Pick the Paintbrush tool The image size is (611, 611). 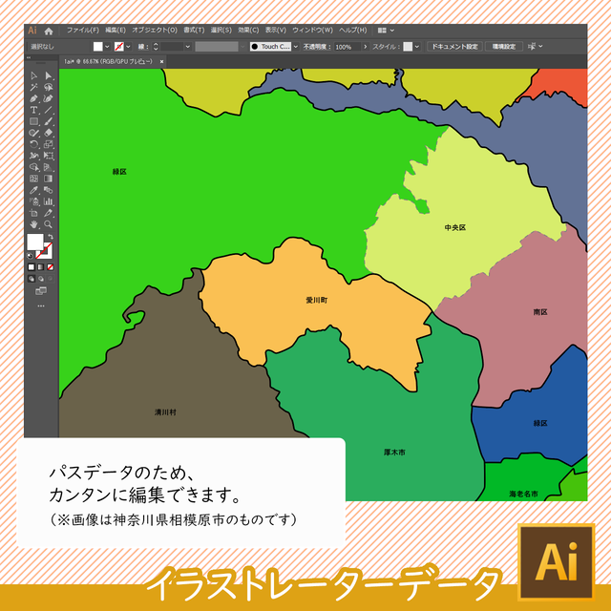click(x=49, y=121)
